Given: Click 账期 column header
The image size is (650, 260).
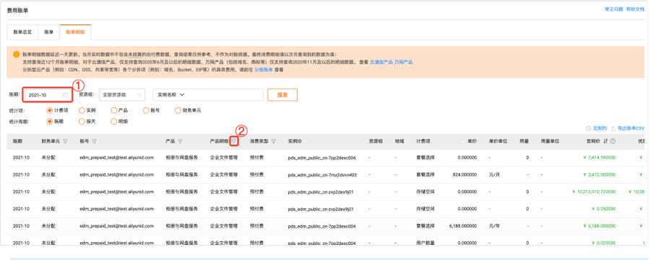Looking at the screenshot, I should [18, 141].
